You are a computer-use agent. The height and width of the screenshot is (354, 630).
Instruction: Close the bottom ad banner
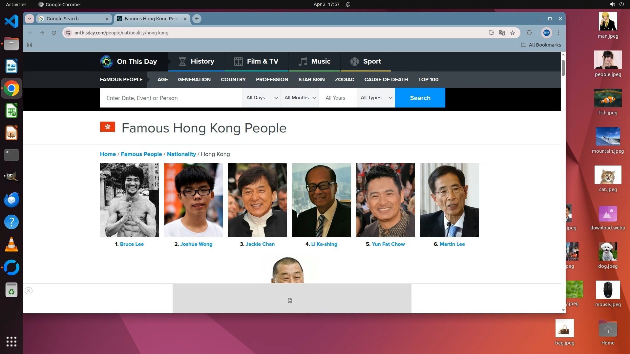[x=29, y=291]
